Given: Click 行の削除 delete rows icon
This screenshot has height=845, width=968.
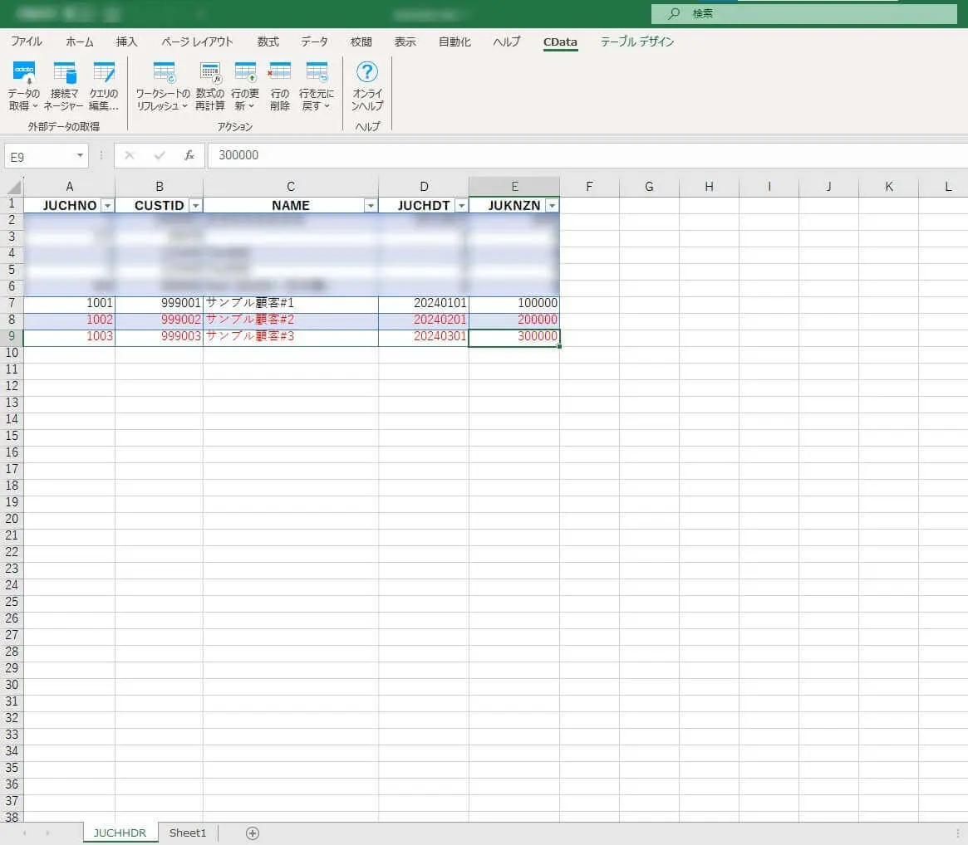Looking at the screenshot, I should pyautogui.click(x=280, y=85).
